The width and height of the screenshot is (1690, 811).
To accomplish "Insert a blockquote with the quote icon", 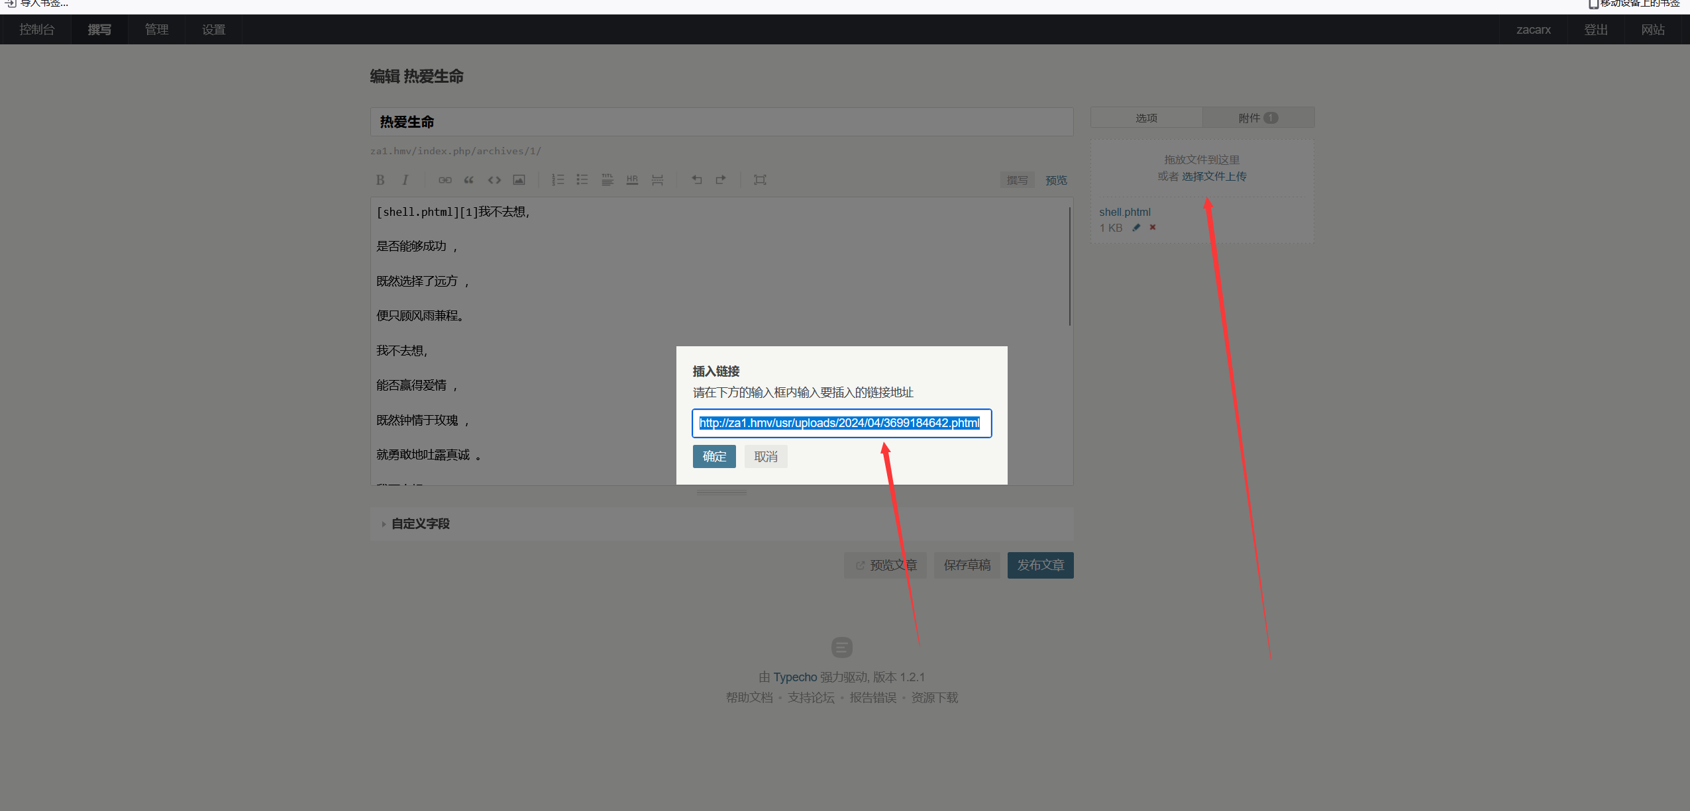I will tap(469, 180).
